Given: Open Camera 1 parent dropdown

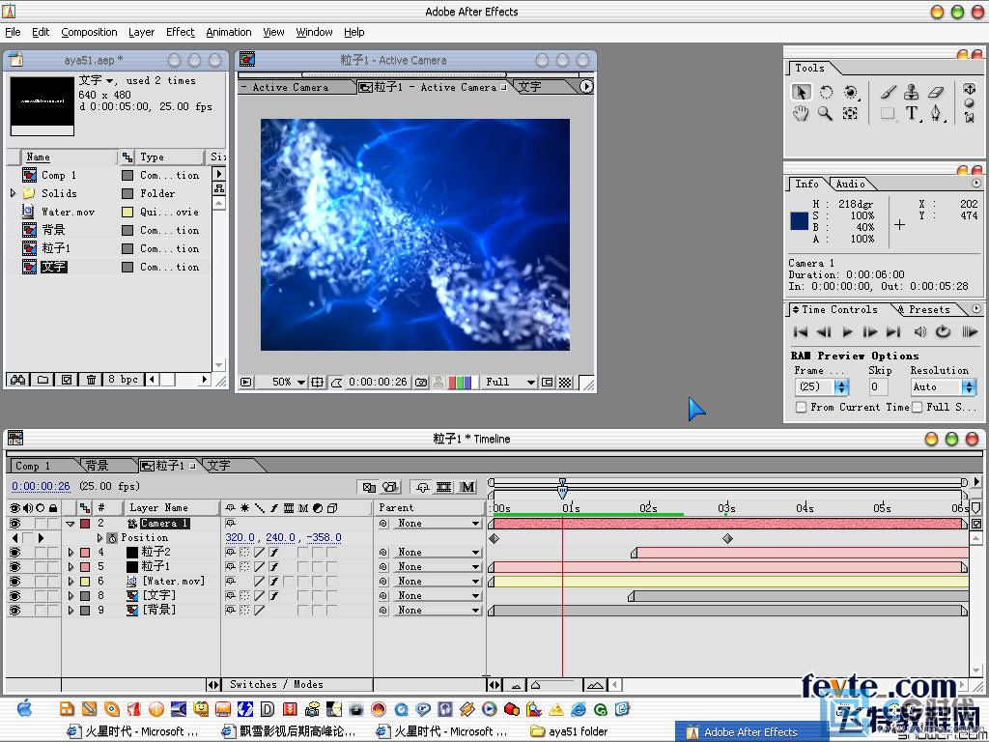Looking at the screenshot, I should tap(437, 524).
